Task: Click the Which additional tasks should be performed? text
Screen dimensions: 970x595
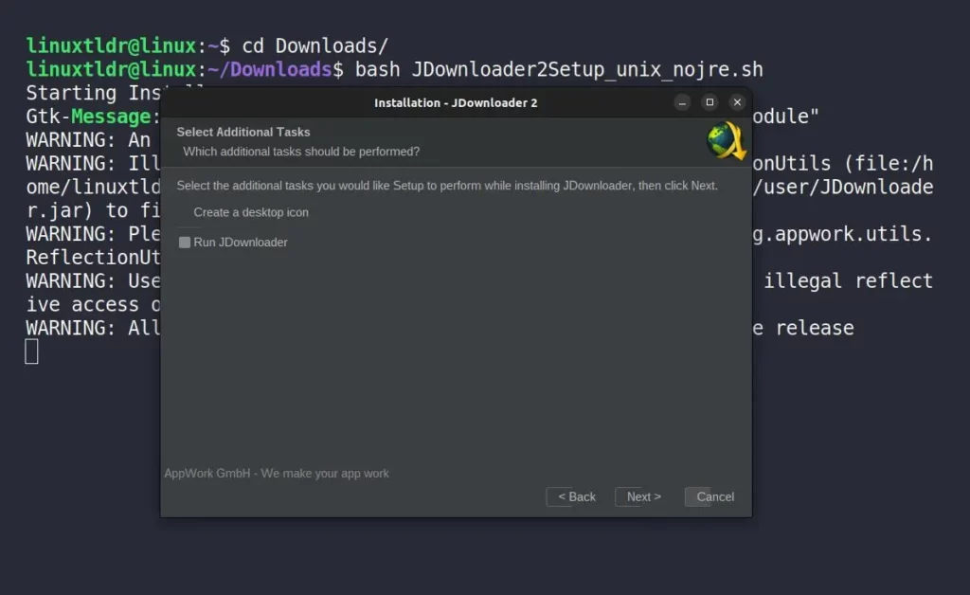Action: [x=301, y=152]
